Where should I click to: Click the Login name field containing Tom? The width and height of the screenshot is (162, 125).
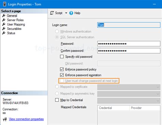pos(129,25)
